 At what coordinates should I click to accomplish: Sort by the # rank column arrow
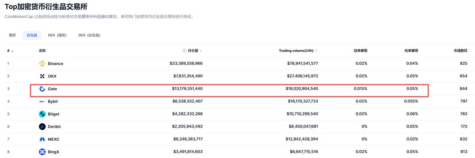12,51
